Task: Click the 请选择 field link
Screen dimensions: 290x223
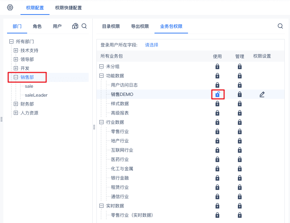Action: 152,45
